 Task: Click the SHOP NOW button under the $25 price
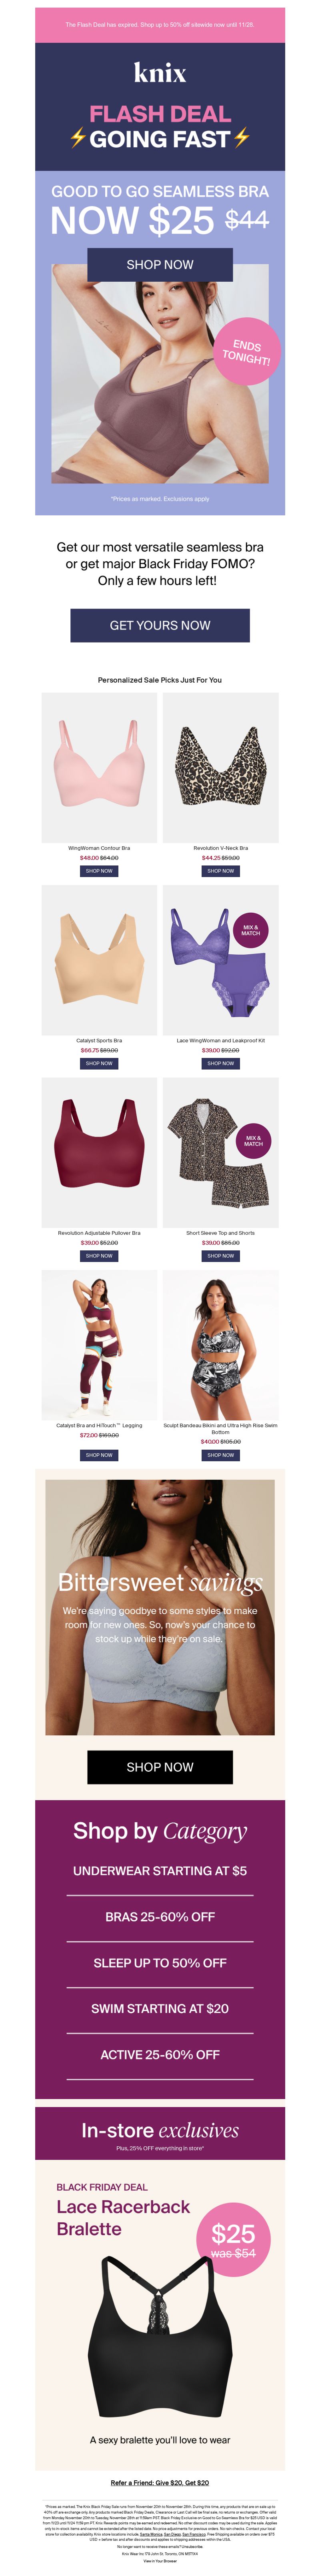coord(160,264)
